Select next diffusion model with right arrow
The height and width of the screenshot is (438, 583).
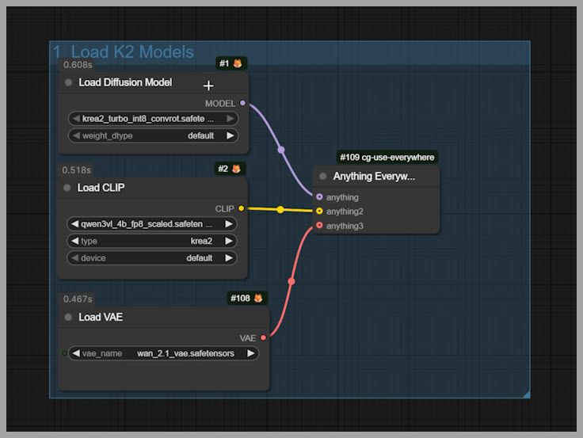tap(231, 119)
